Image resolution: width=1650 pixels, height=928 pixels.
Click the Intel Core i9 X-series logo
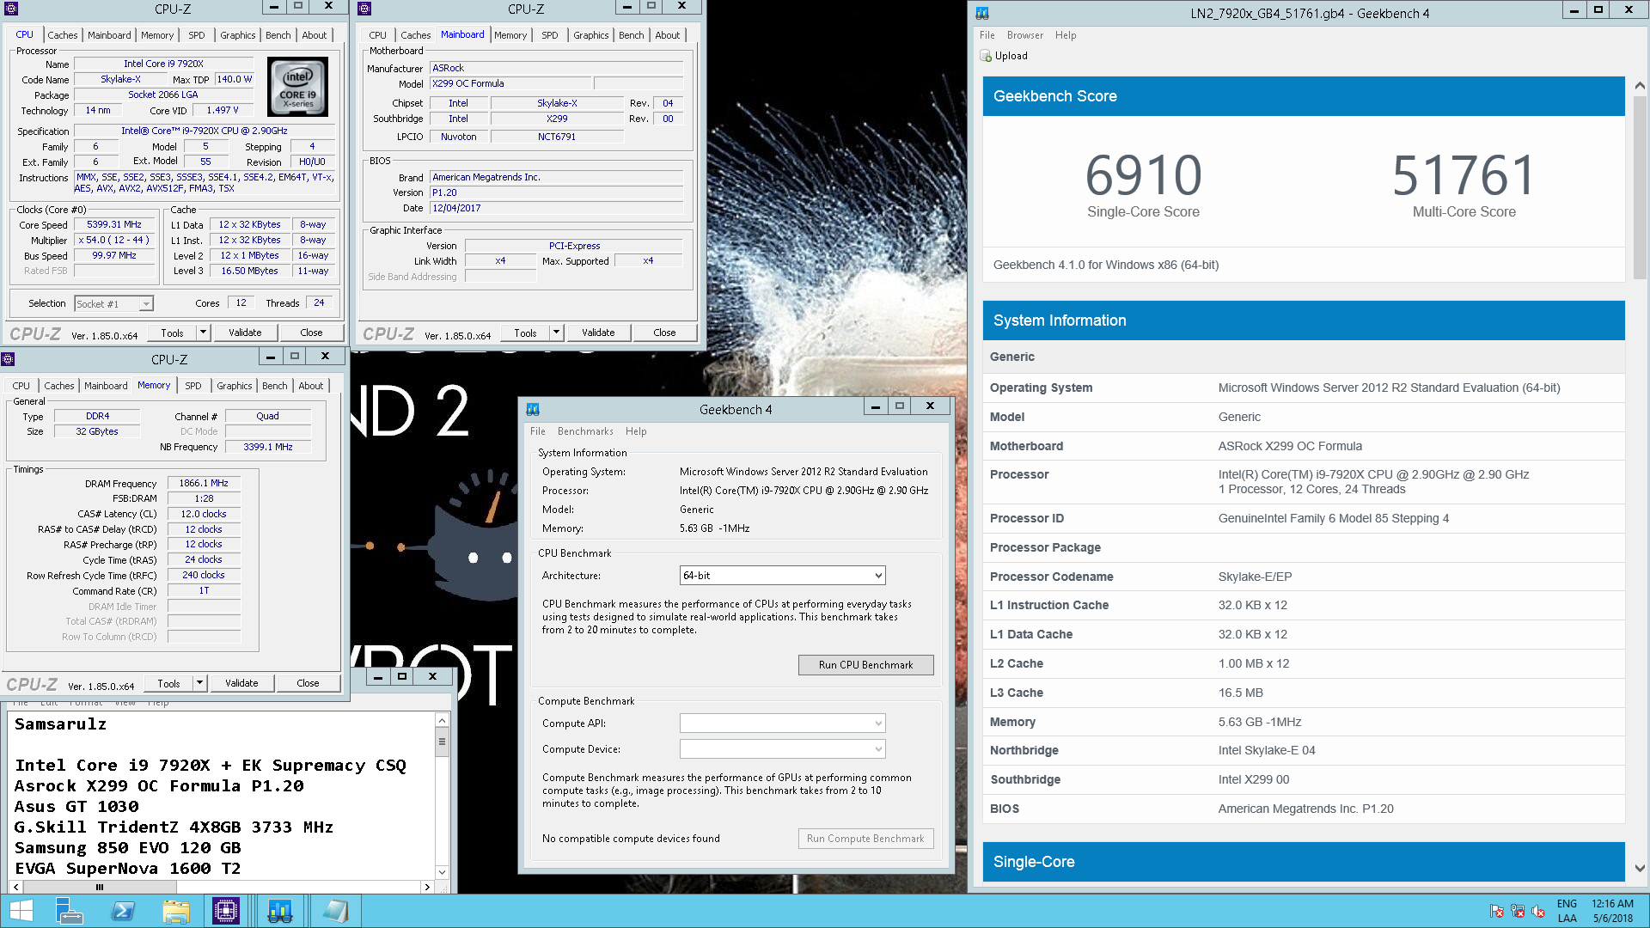coord(298,87)
